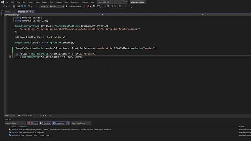
Task: Open the Entire Solution scope dropdown
Action: click(15, 123)
